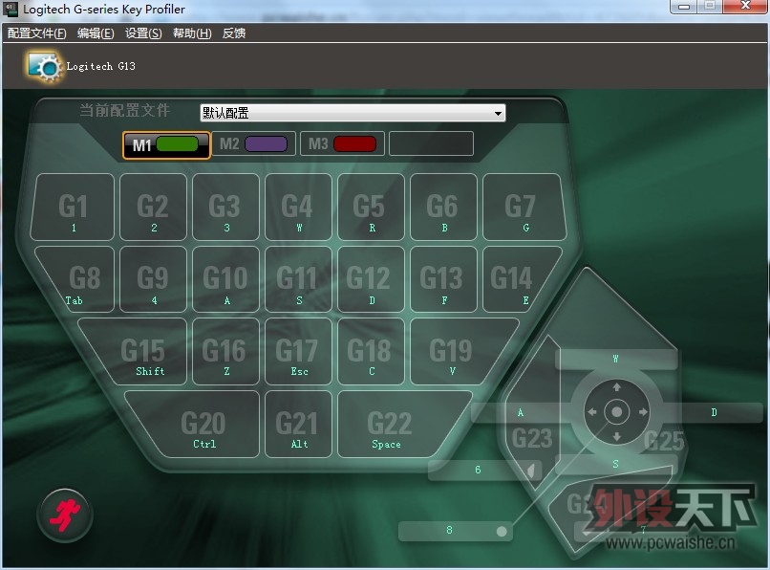Select the G15 Shift key
The width and height of the screenshot is (770, 570).
tap(139, 352)
